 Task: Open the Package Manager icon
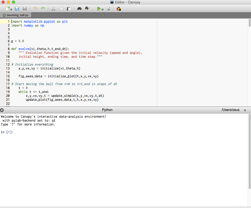(118, 9)
